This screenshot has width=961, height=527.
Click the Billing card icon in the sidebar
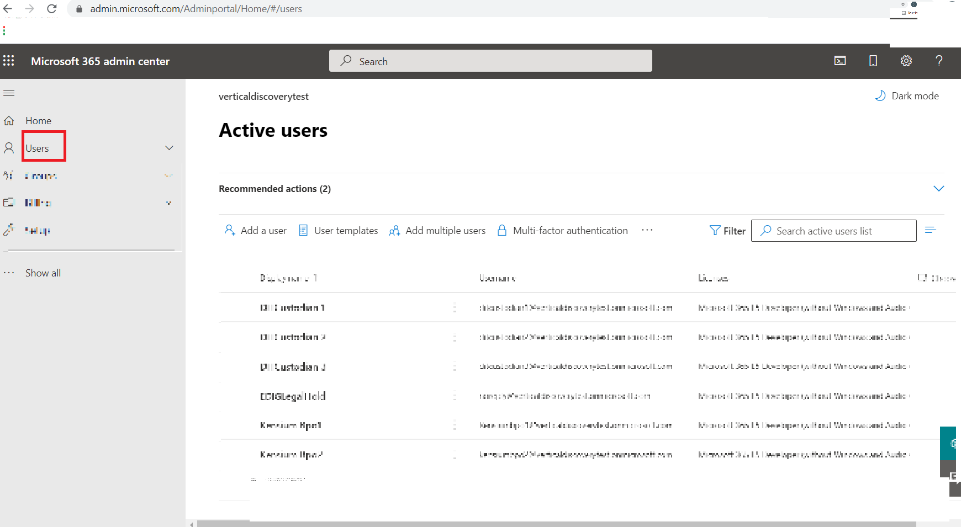(x=9, y=203)
